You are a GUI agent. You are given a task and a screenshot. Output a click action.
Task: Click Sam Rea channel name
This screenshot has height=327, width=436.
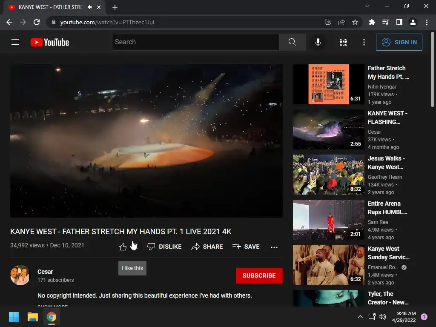[378, 222]
